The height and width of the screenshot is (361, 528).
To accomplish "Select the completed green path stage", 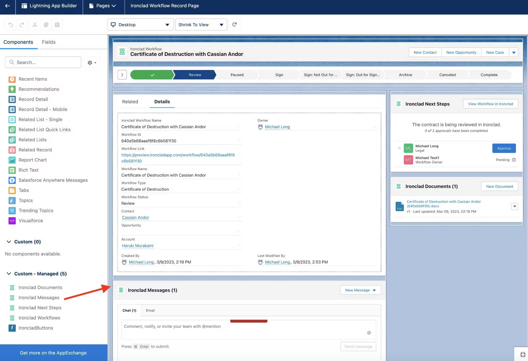I will tap(152, 75).
